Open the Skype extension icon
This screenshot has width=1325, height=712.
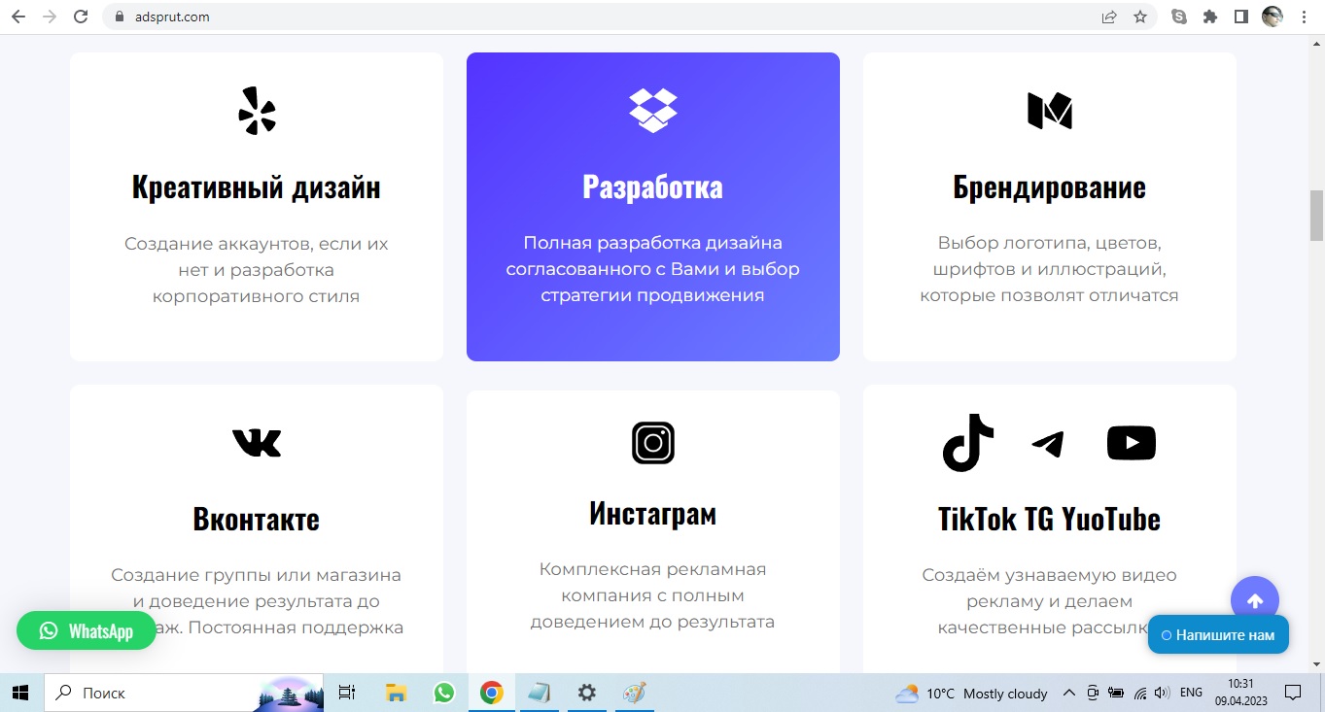[x=1179, y=17]
